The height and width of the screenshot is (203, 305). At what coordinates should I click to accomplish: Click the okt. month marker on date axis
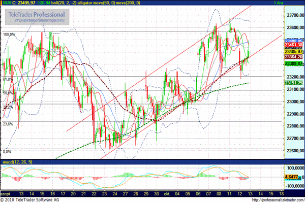(168, 194)
